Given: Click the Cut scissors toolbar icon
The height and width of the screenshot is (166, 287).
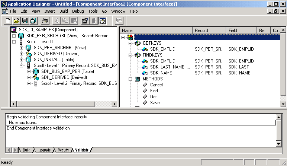Looking at the screenshot, I should point(57,21).
